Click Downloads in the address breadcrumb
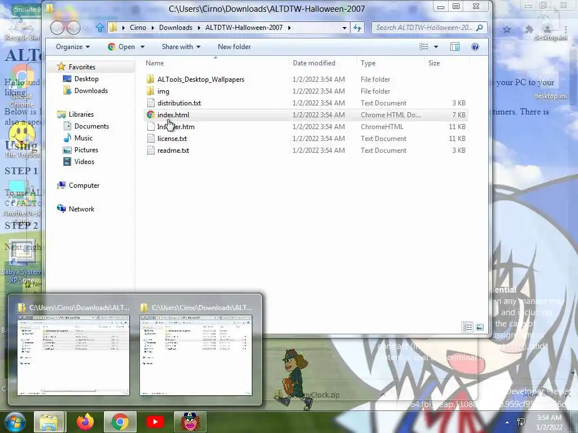Viewport: 578px width, 433px height. click(x=176, y=28)
